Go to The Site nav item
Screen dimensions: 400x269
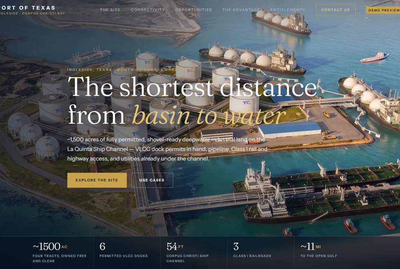pyautogui.click(x=110, y=10)
